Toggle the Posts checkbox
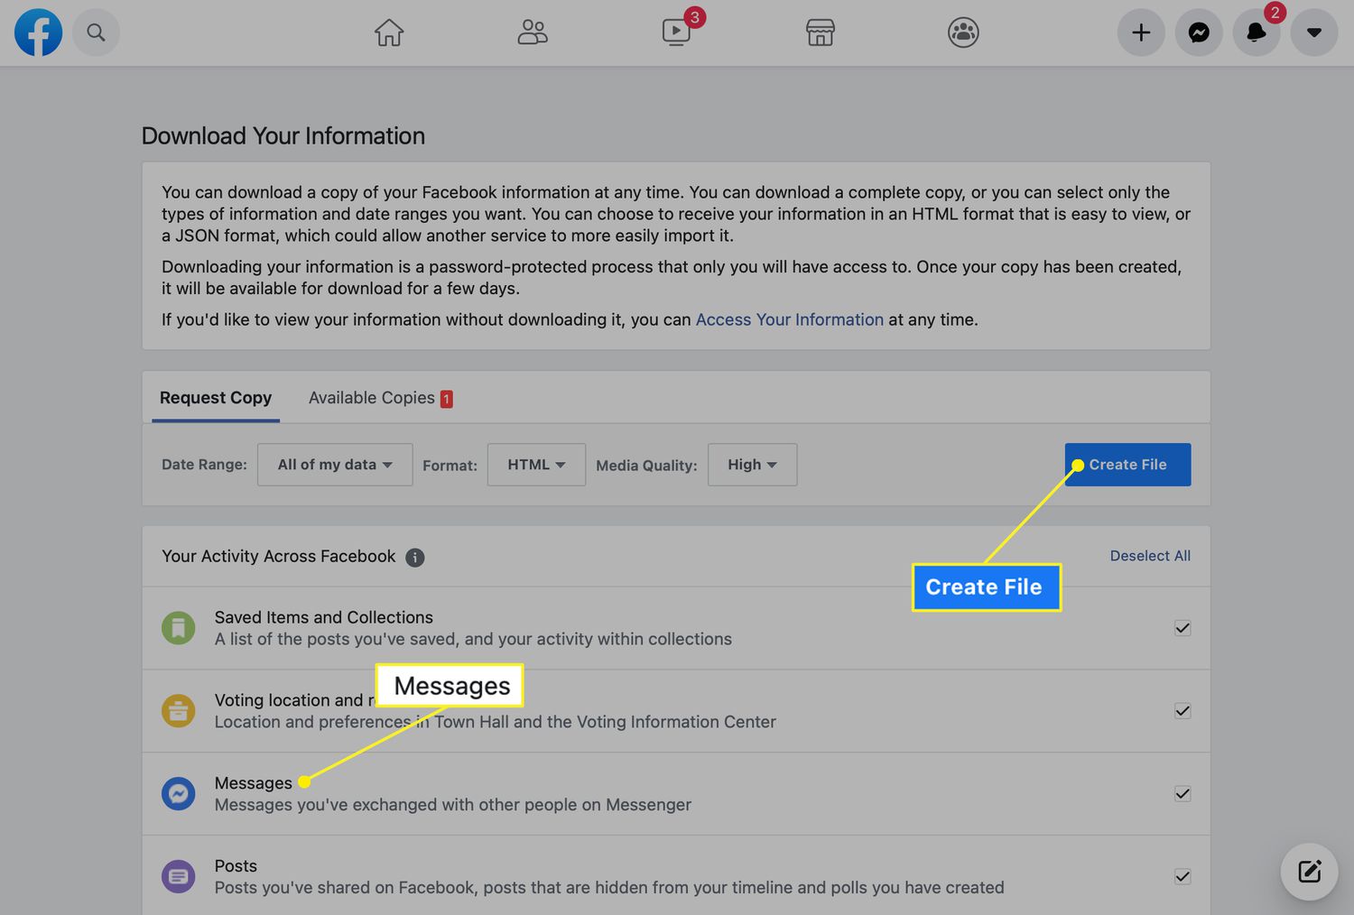The image size is (1354, 915). (x=1182, y=876)
